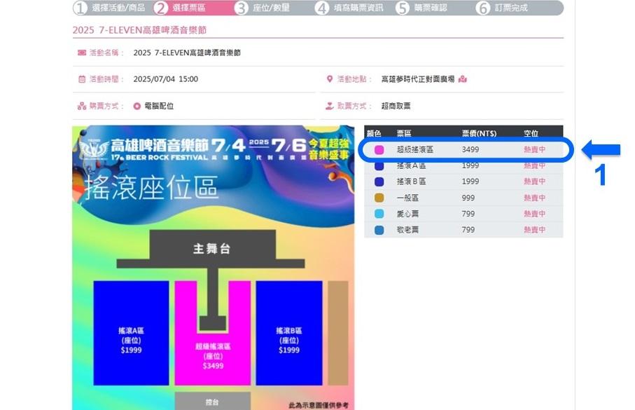
Task: Click the calendar icon beside 活動時間
Action: coord(82,79)
